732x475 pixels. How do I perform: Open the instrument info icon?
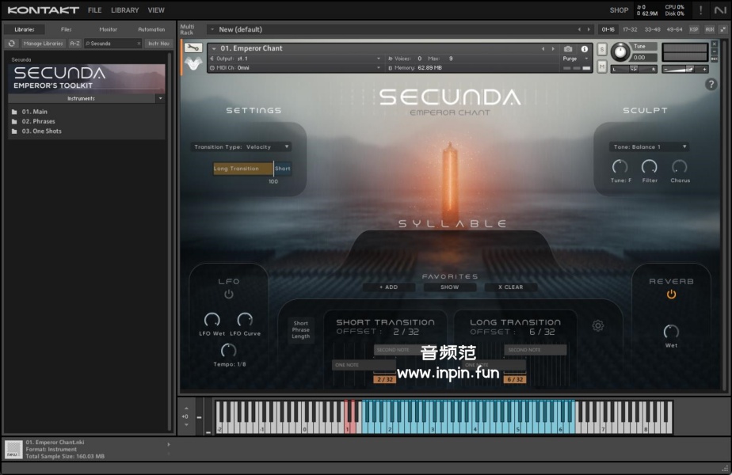pyautogui.click(x=584, y=48)
